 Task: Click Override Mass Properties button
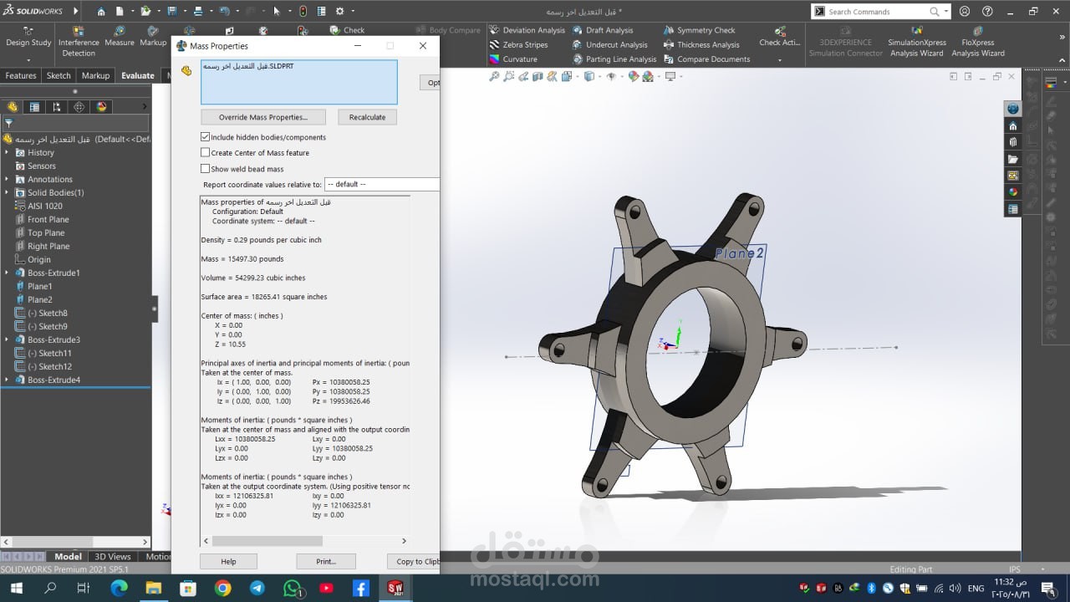pyautogui.click(x=262, y=117)
